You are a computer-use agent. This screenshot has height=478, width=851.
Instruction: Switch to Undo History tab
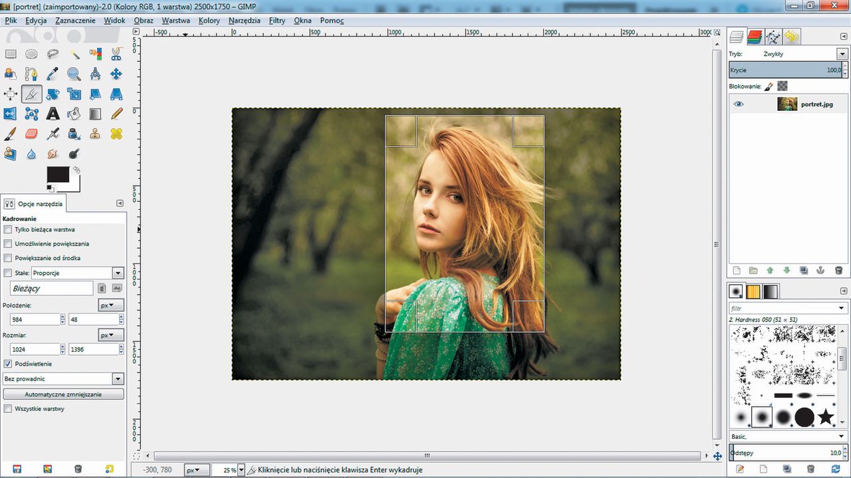pyautogui.click(x=791, y=37)
